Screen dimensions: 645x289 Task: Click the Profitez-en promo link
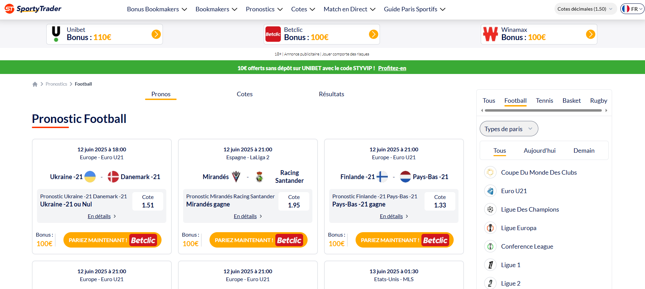[x=392, y=68]
